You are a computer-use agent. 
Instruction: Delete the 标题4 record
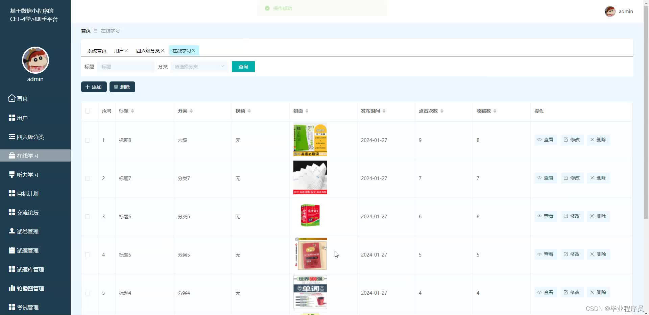pos(598,292)
